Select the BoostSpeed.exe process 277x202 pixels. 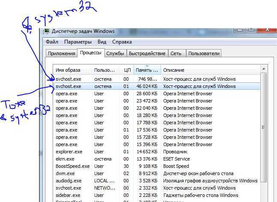coord(157,166)
